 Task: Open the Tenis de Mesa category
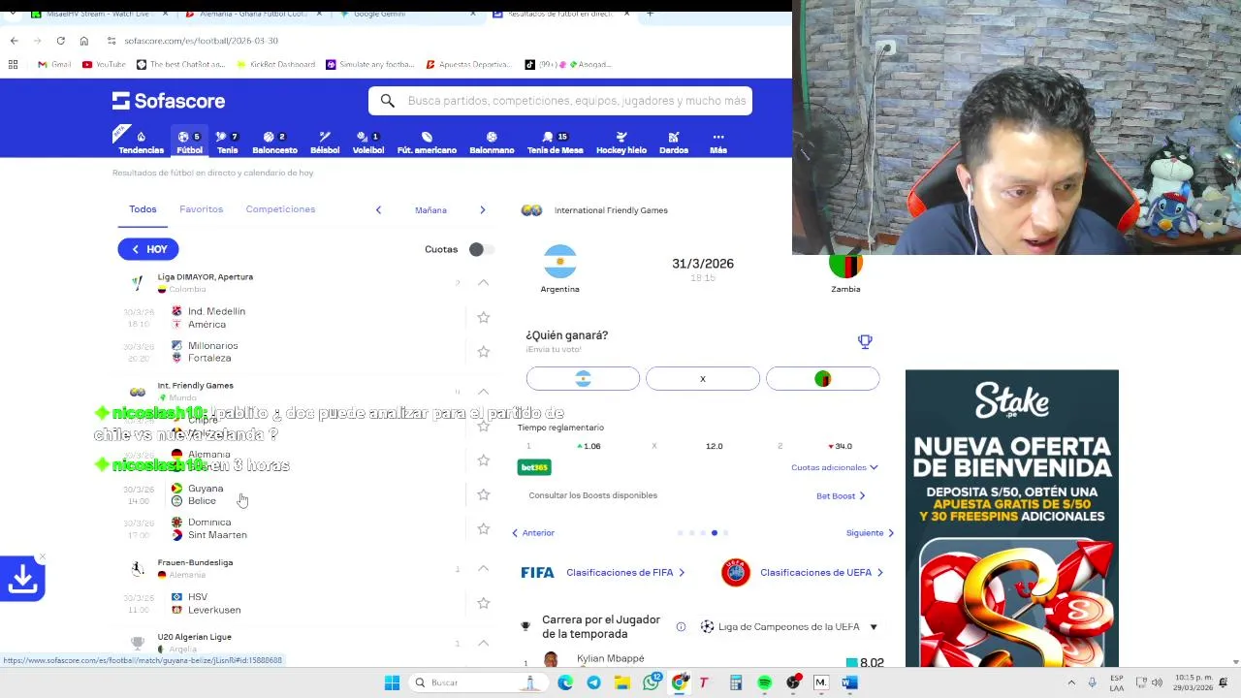555,143
